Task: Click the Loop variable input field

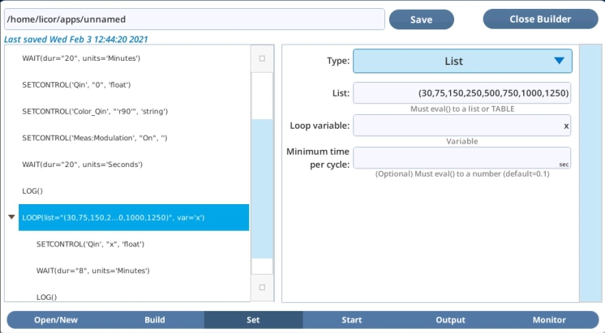Action: tap(458, 126)
